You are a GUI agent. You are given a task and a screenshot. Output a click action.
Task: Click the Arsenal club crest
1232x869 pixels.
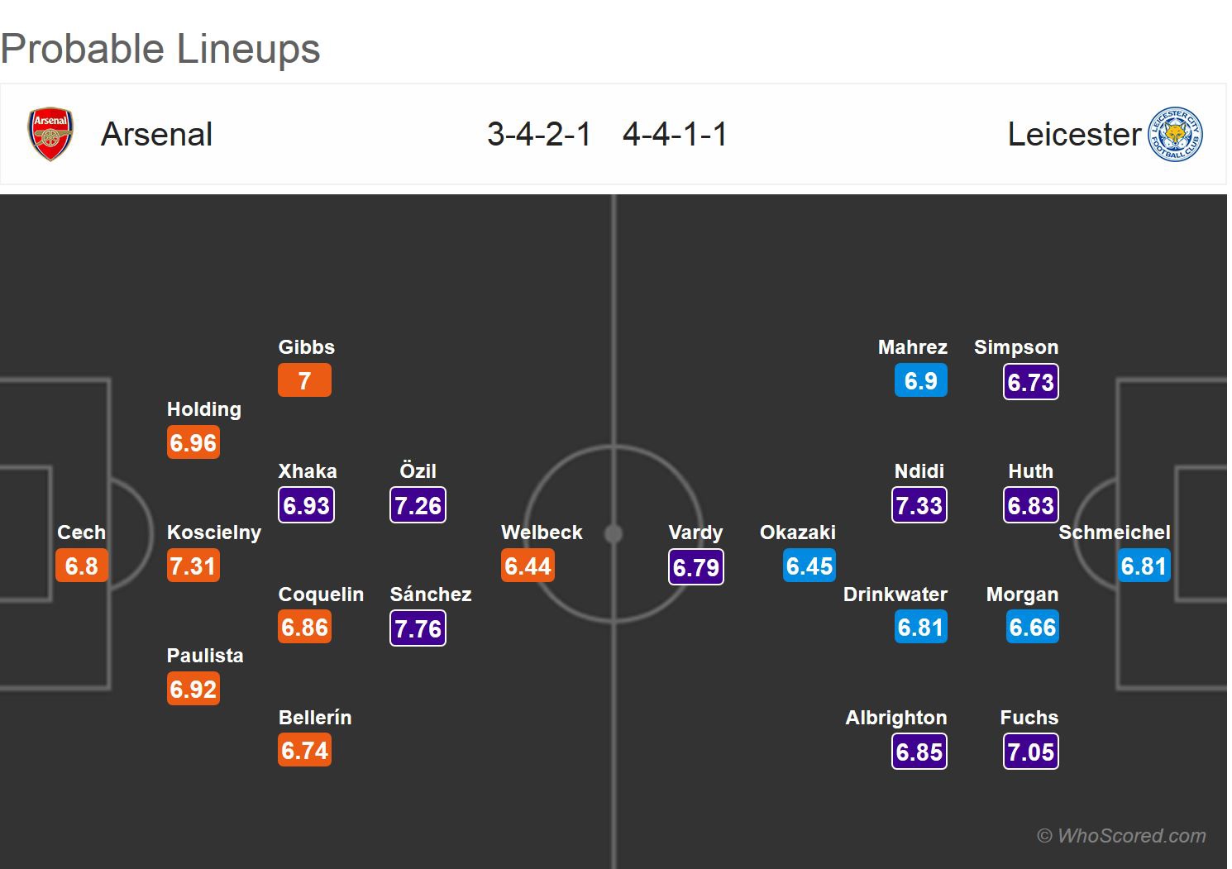click(x=51, y=134)
